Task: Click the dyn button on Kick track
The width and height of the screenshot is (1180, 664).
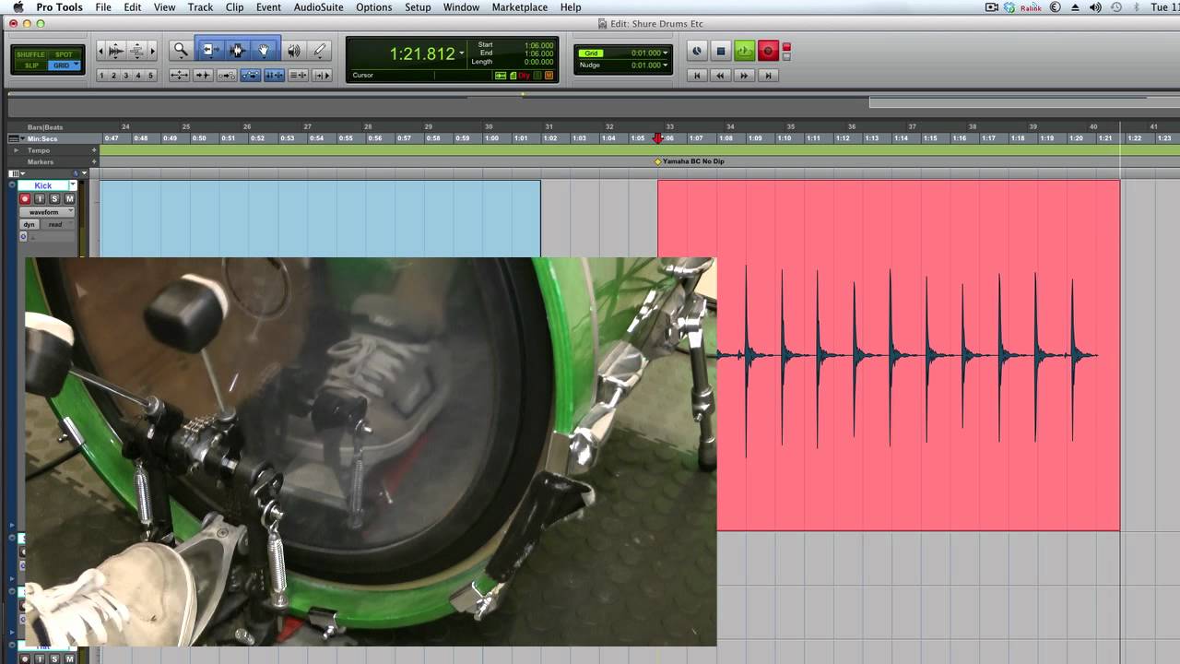Action: click(x=29, y=225)
